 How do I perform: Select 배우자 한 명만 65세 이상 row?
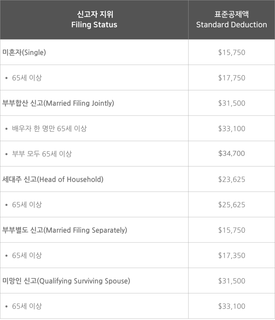(x=49, y=129)
